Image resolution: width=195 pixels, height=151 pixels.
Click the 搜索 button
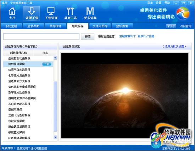[x=88, y=37]
